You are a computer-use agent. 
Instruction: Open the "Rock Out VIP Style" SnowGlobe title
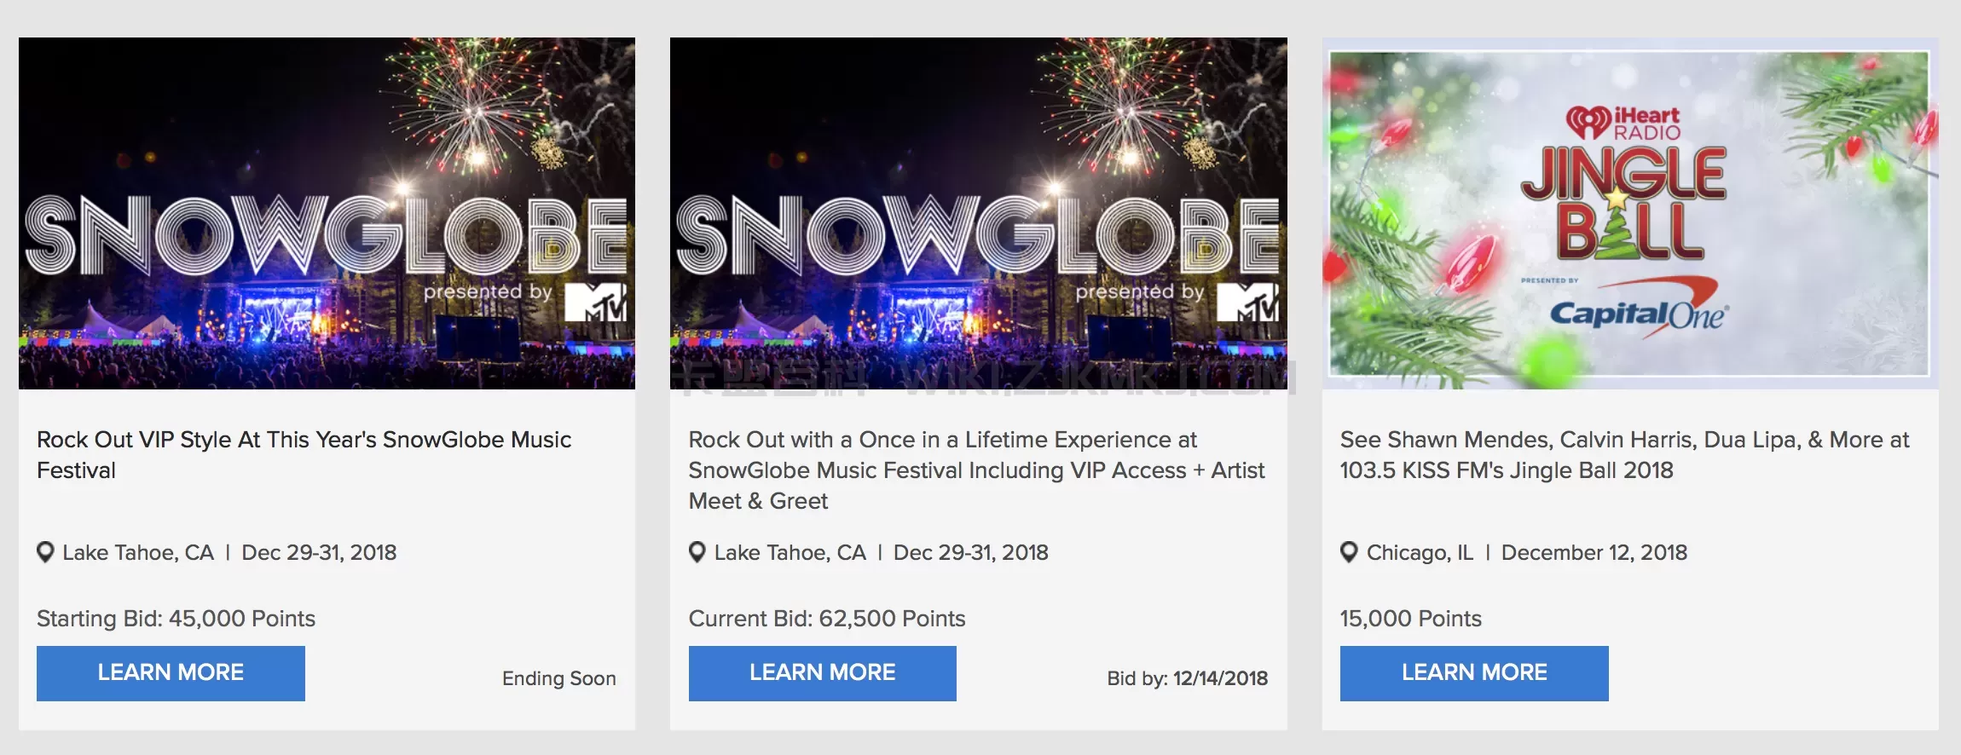[x=304, y=454]
